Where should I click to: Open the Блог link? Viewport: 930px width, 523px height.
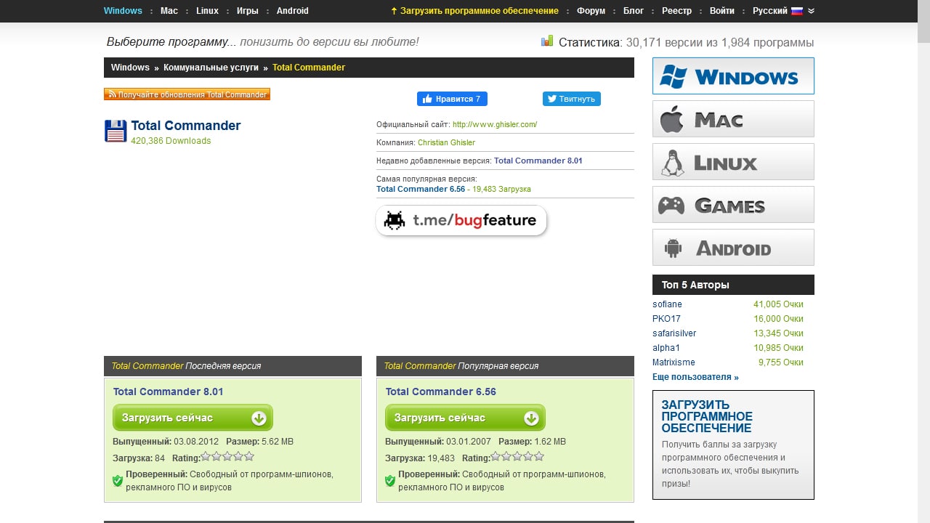[x=634, y=11]
